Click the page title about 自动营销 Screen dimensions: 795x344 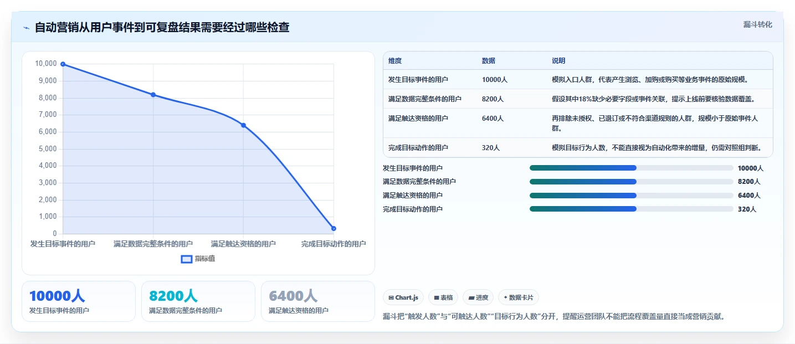tap(162, 27)
